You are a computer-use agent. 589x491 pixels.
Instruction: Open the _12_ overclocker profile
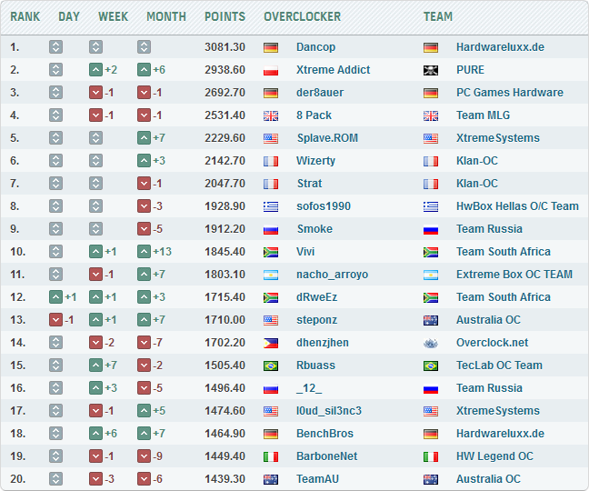pos(309,388)
